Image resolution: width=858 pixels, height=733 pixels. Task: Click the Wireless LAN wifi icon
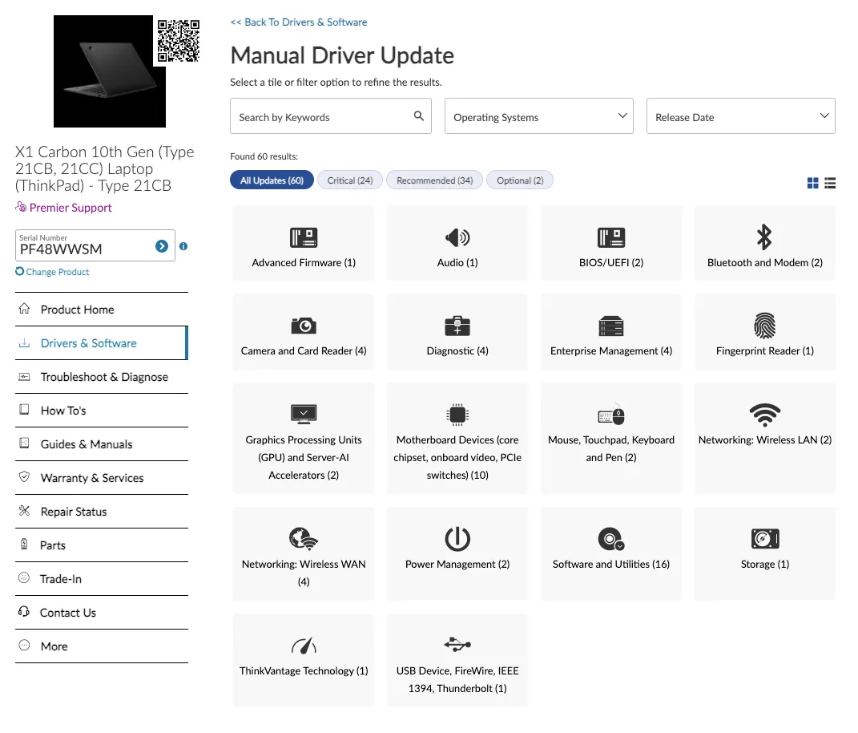coord(764,415)
